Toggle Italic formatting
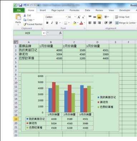The image size is (137, 141). (52, 23)
